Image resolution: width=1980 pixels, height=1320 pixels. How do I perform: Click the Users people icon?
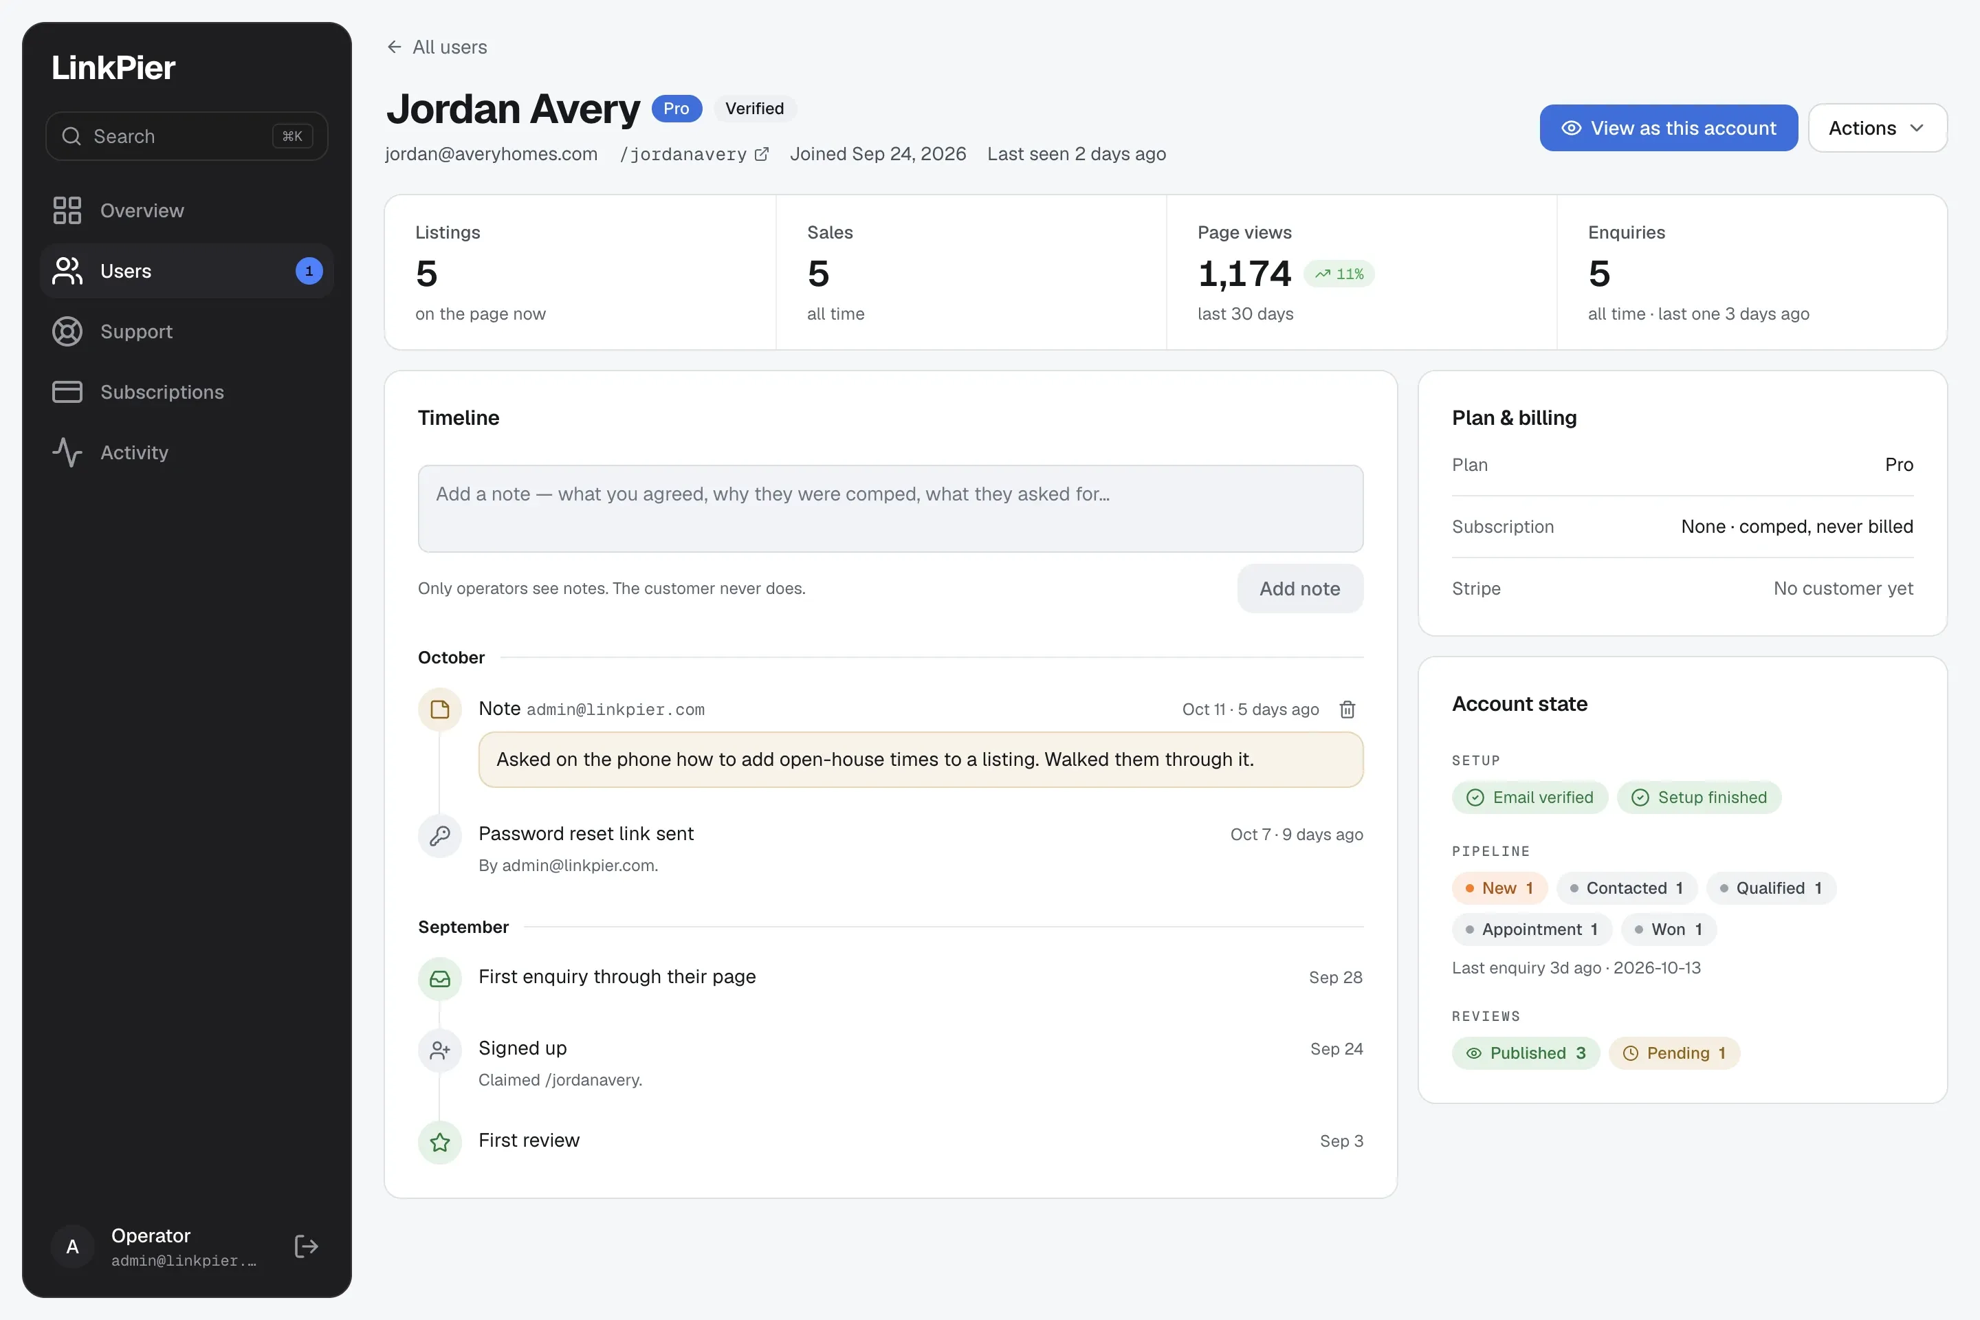(67, 271)
